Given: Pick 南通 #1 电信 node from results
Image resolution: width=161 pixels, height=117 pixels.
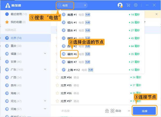Looking at the screenshot, I should point(72,15).
